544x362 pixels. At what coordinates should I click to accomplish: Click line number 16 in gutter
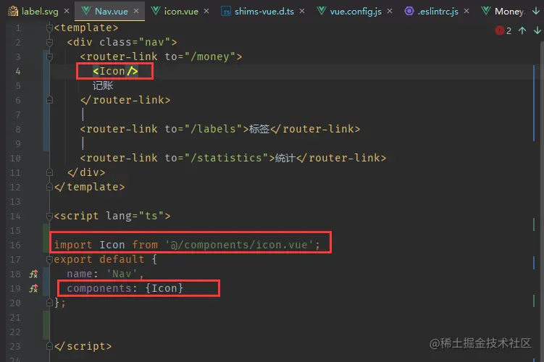point(15,245)
